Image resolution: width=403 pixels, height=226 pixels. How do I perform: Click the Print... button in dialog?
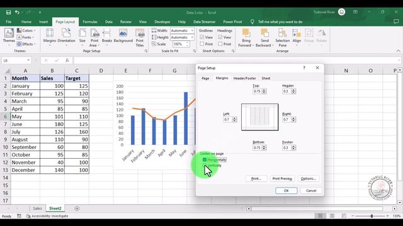pos(256,178)
